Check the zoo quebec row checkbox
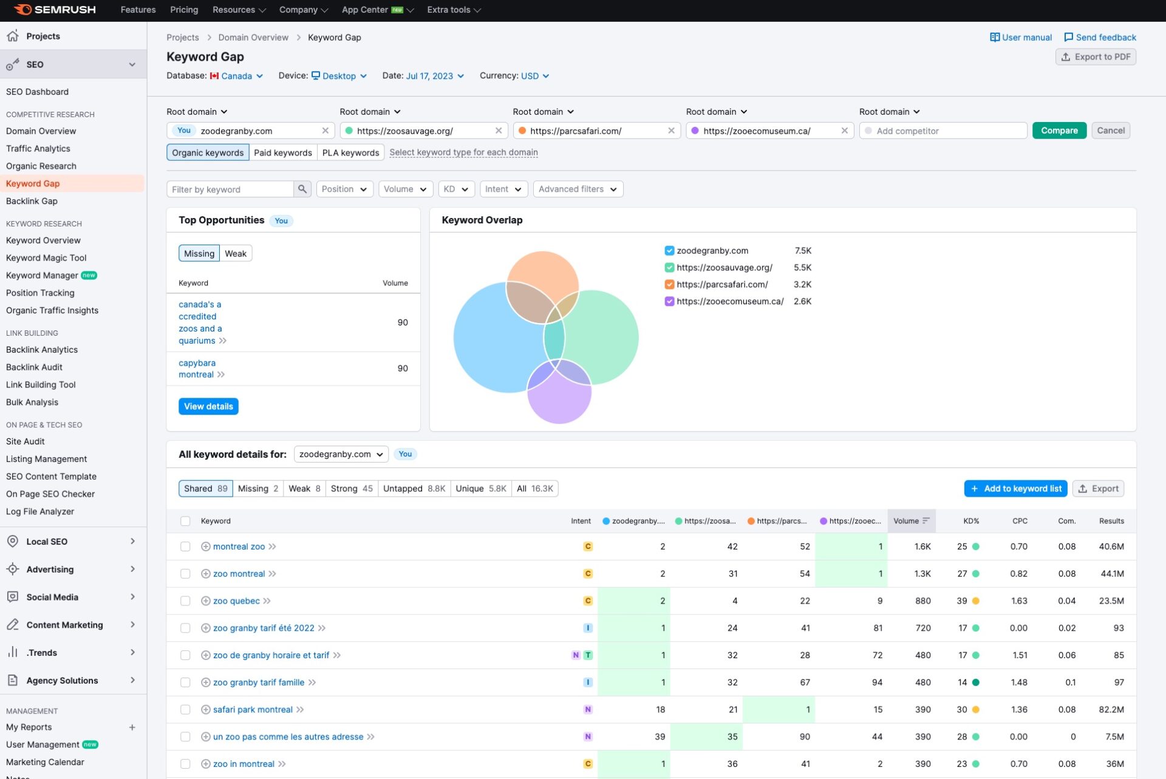The height and width of the screenshot is (779, 1166). 185,601
